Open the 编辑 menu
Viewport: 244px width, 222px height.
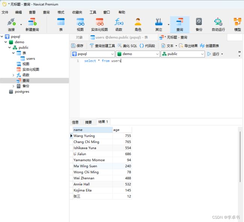[18, 12]
